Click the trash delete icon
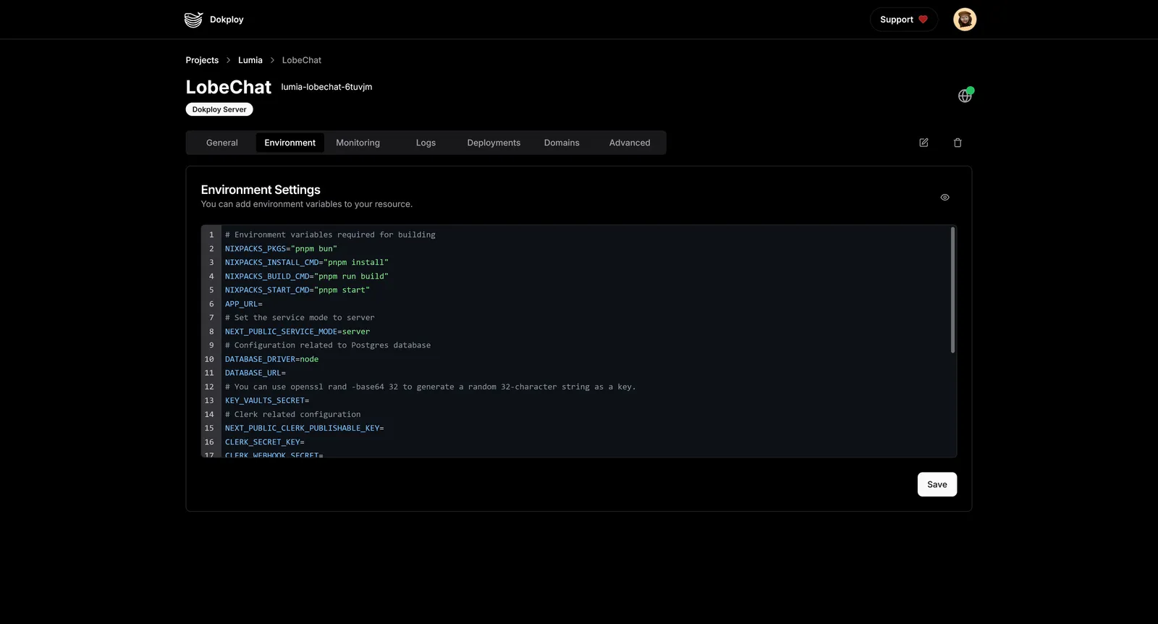 click(x=958, y=143)
